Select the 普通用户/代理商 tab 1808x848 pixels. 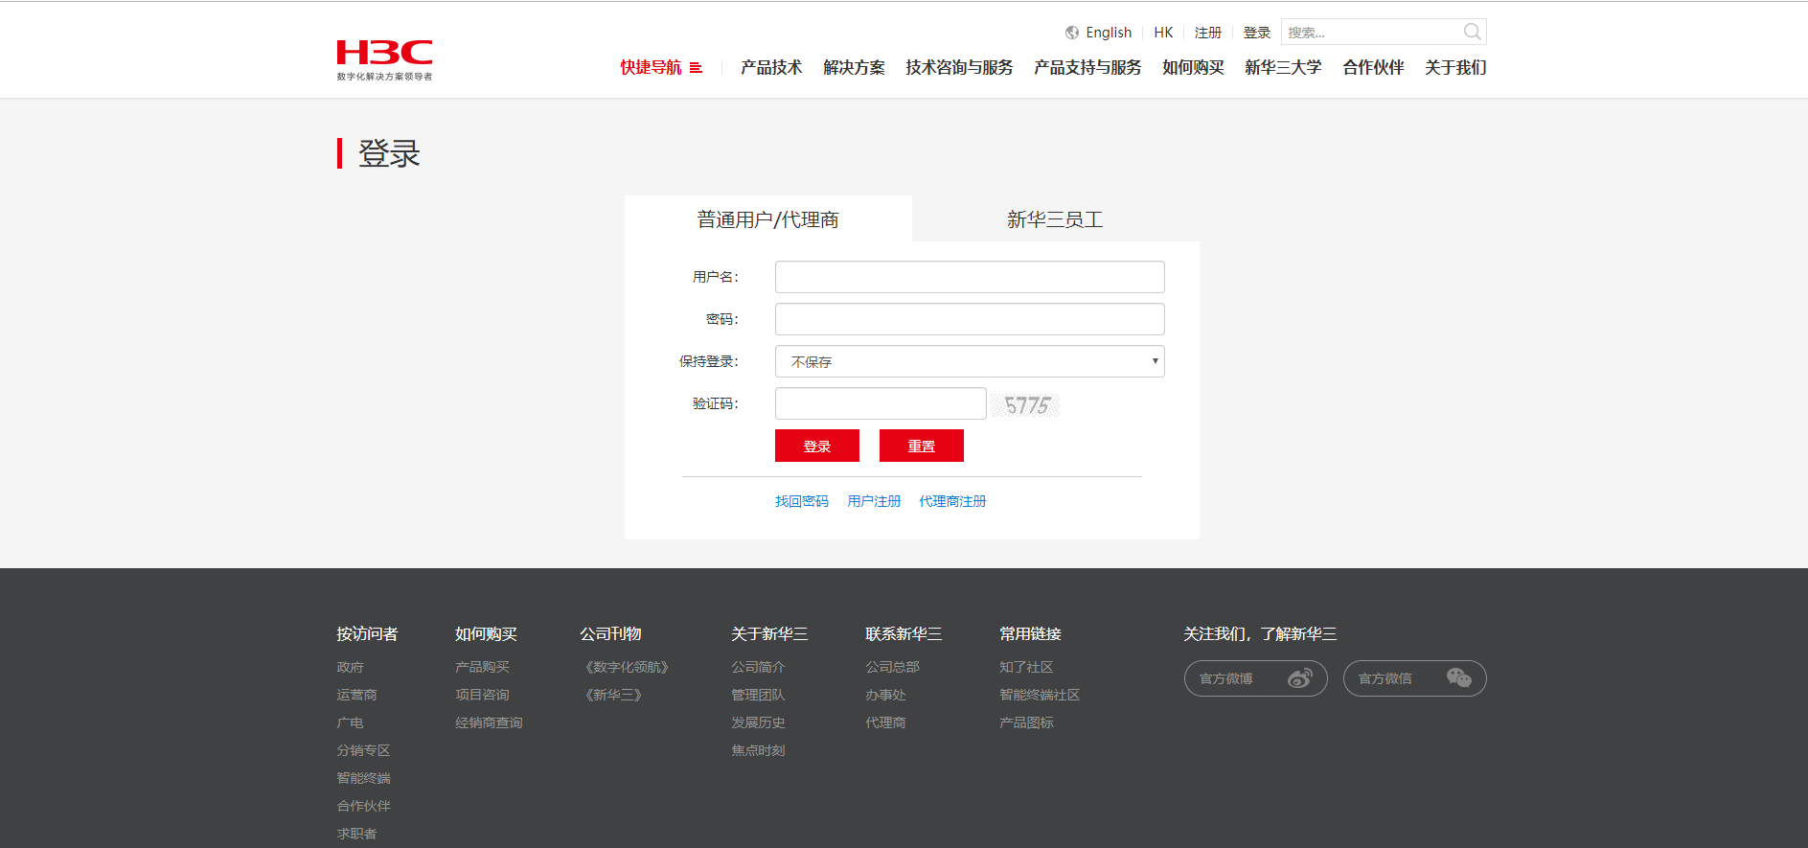coord(768,219)
